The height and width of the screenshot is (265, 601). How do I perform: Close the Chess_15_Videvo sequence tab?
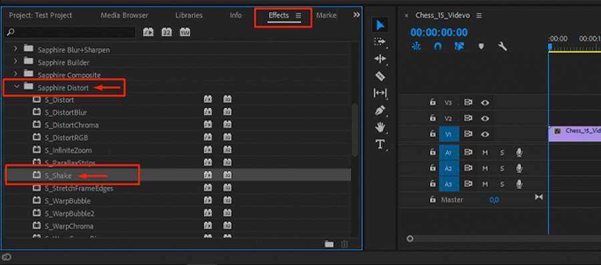[407, 16]
